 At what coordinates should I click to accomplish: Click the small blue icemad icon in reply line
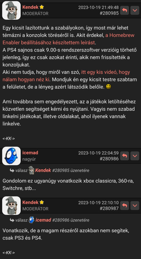[x=31, y=220]
